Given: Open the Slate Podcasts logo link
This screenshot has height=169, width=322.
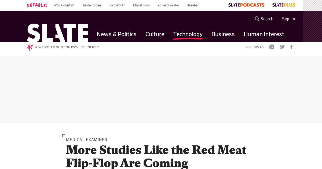Looking at the screenshot, I should (x=246, y=5).
